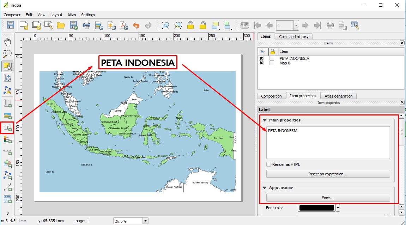This screenshot has height=225, width=406.
Task: Collapse the Main properties section
Action: click(264, 120)
